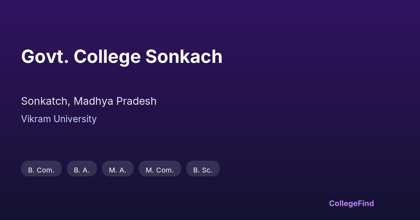Click the word "University" in the affiliation line
This screenshot has width=420, height=220.
75,119
